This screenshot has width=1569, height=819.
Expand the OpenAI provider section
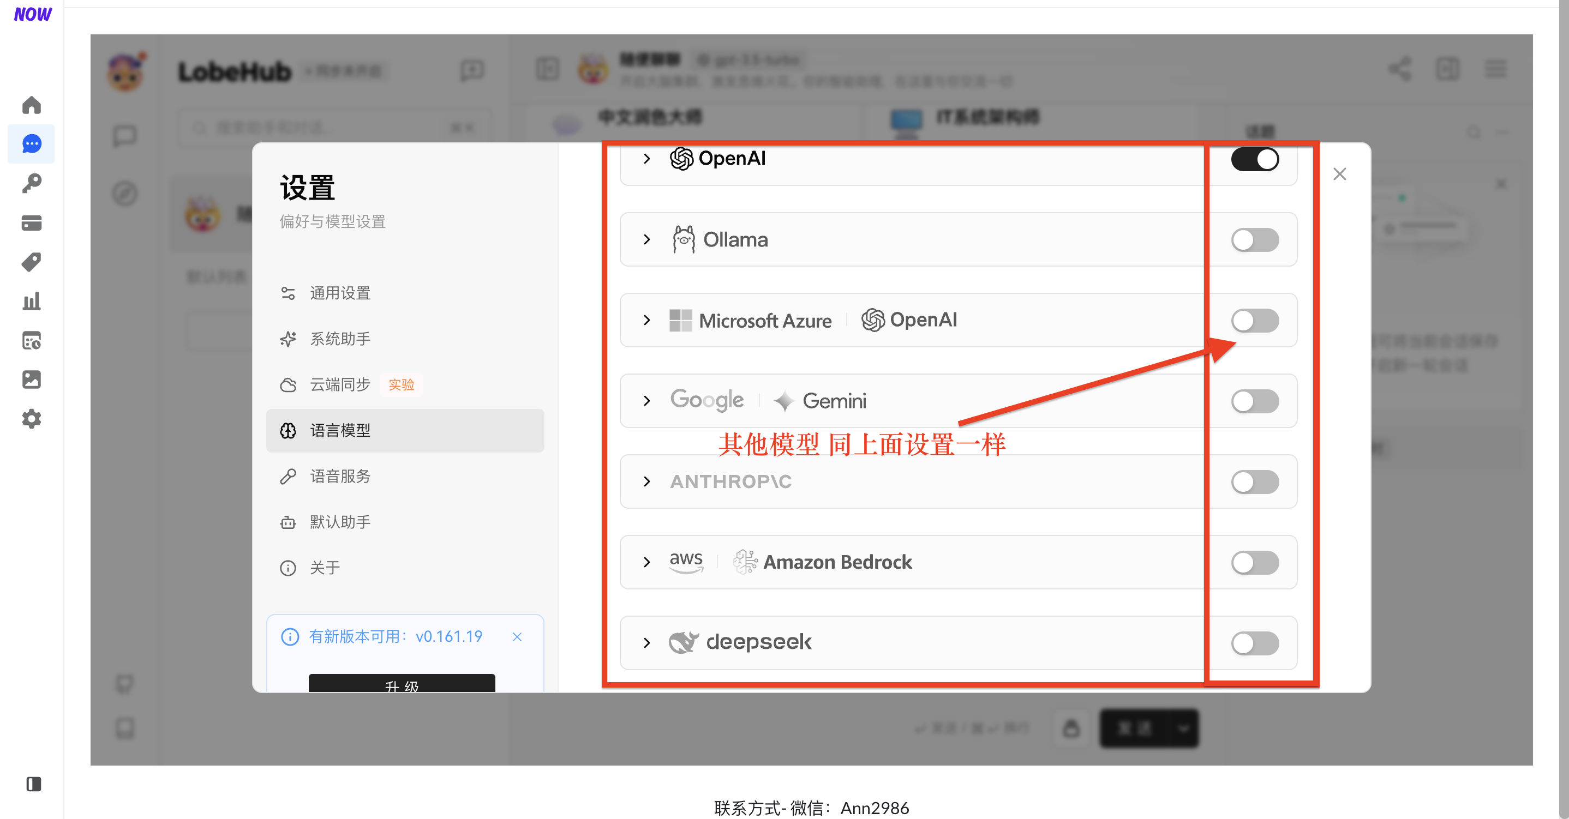point(647,158)
